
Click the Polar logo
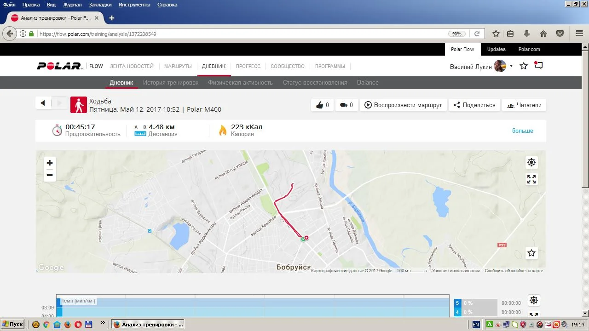[x=59, y=66]
